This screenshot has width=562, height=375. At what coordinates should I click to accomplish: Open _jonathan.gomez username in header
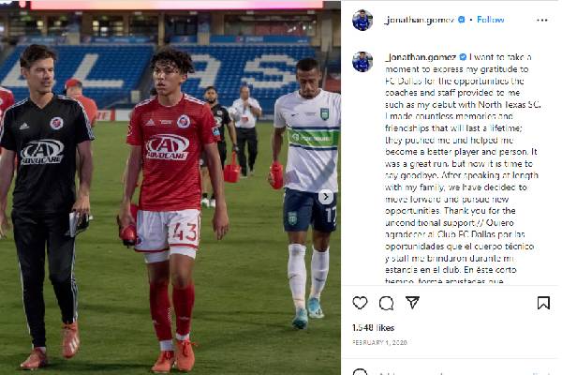420,20
